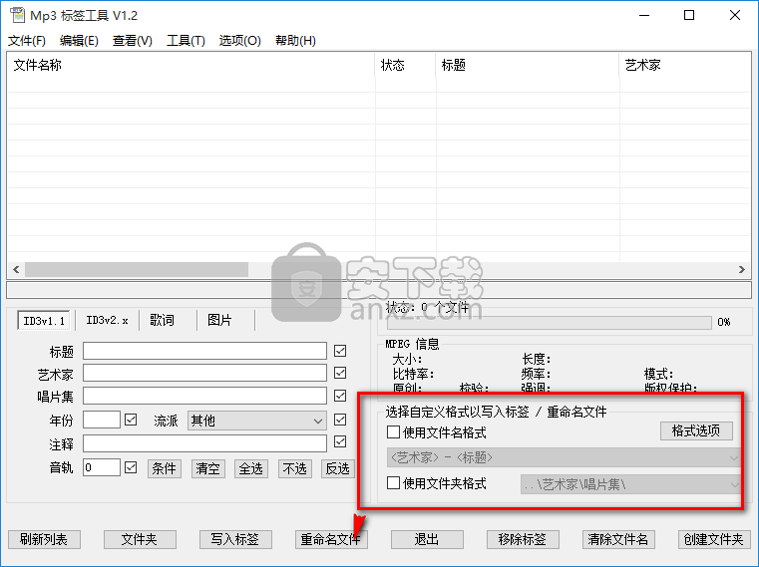The height and width of the screenshot is (567, 759).
Task: Click the file list horizontal scrollbar thumb
Action: click(x=137, y=269)
